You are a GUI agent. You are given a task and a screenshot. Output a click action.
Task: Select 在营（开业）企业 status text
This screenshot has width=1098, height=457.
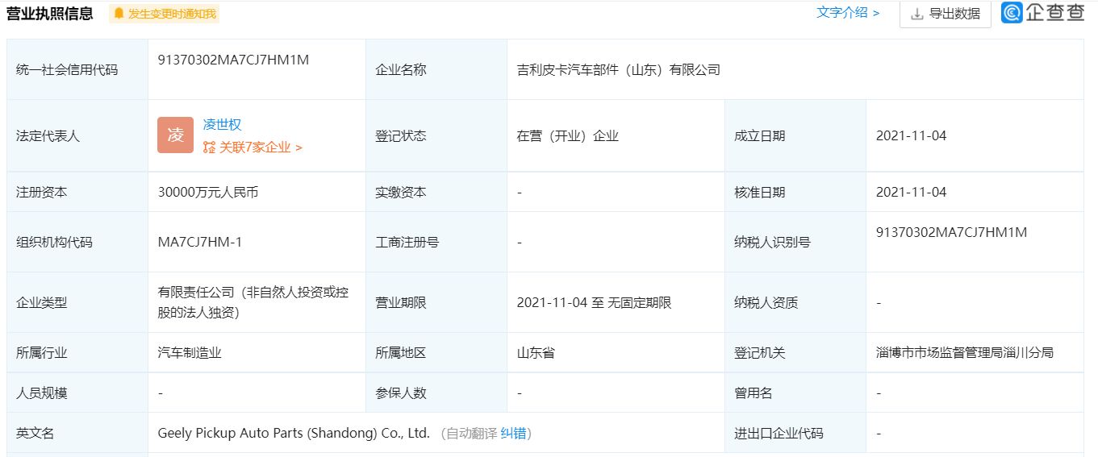tap(568, 136)
